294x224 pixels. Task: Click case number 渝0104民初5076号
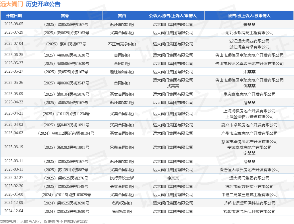click(66, 94)
